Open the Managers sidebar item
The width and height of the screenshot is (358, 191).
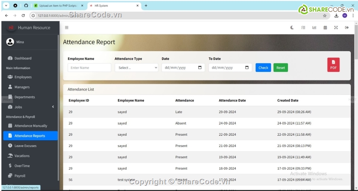pos(30,87)
